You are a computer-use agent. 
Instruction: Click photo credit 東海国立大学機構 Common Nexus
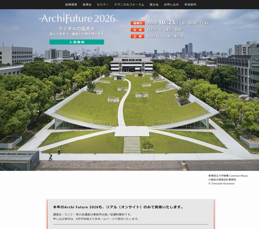pos(228,176)
